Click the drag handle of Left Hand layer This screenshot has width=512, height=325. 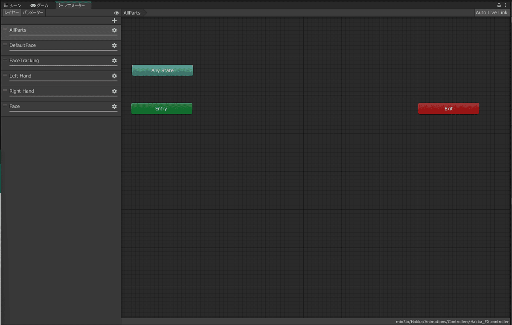5,75
